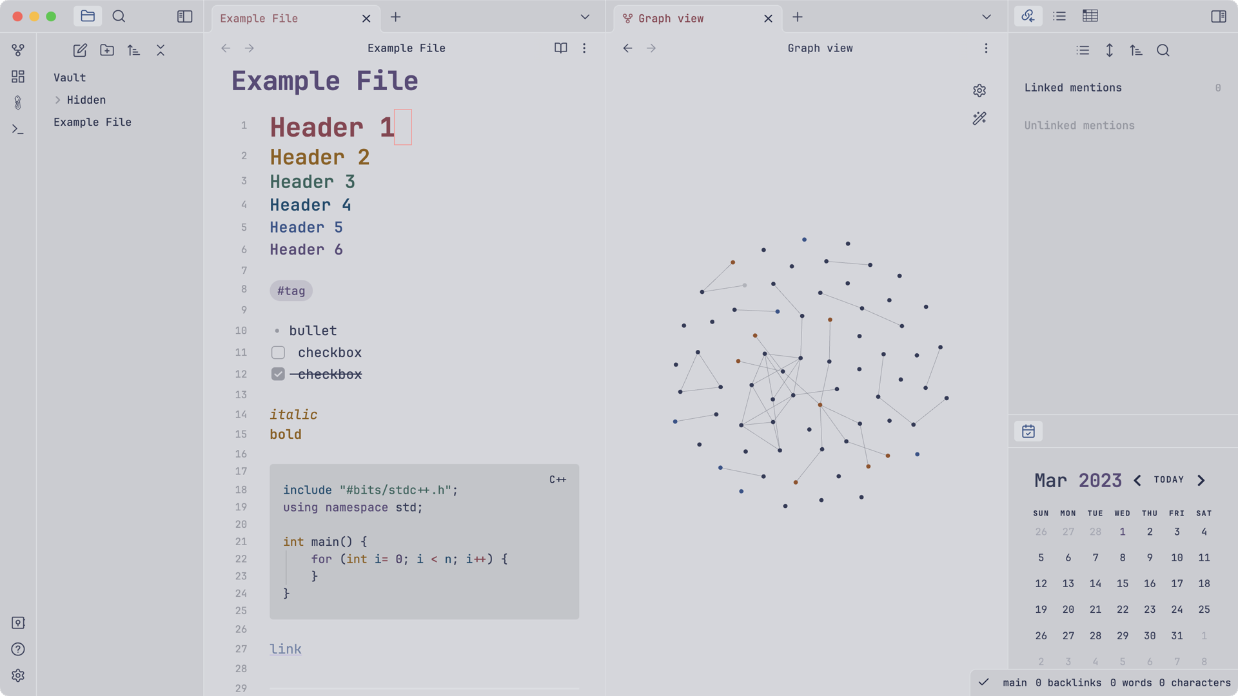Open the file explorer folder icon
The image size is (1238, 696).
[88, 16]
